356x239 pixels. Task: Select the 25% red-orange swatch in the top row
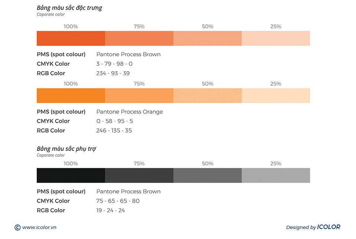(x=276, y=39)
